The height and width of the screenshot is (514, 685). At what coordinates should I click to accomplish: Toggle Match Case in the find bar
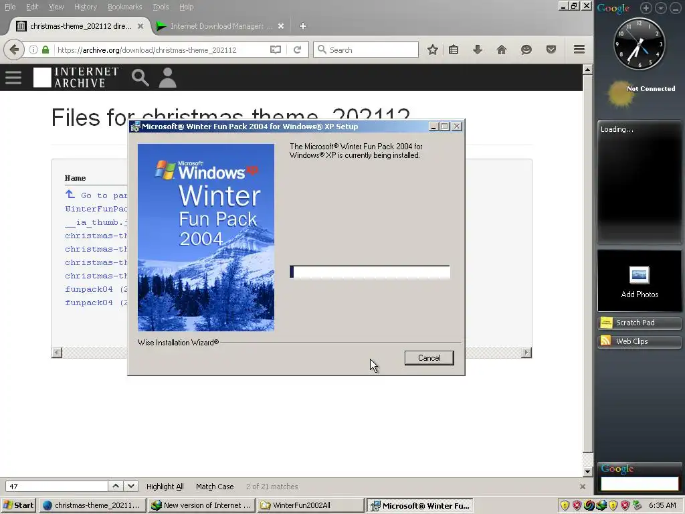(215, 487)
